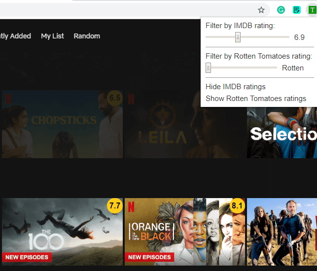
Task: Open the Chopsticks movie thumbnail
Action: [x=62, y=124]
